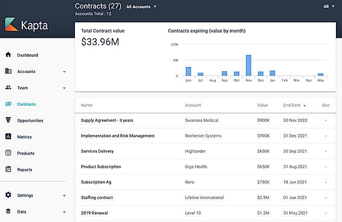Click the $33.96M total contract value

100,42
